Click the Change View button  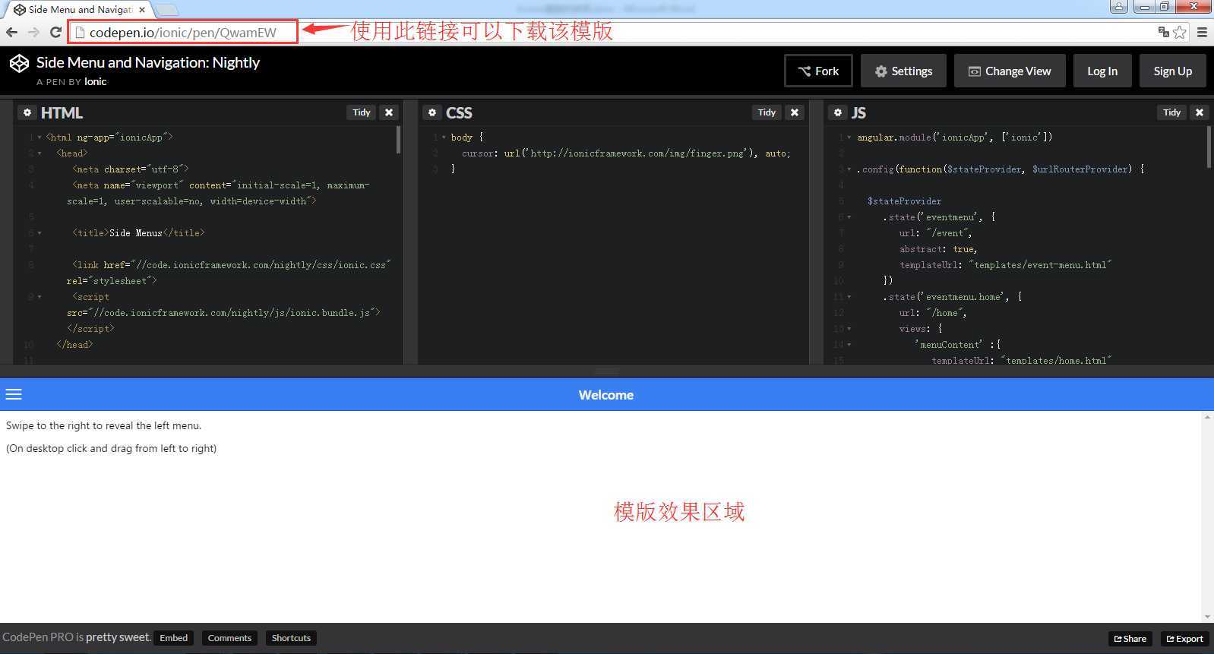[1010, 71]
